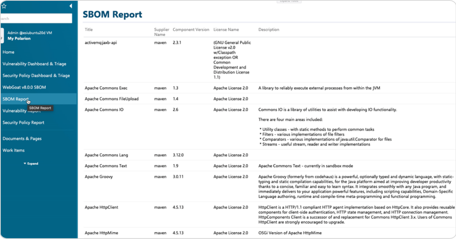The width and height of the screenshot is (456, 239).
Task: Click the Component Version column header
Action: (191, 30)
